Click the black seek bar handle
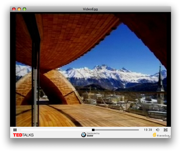The height and width of the screenshot is (152, 181). [93, 130]
